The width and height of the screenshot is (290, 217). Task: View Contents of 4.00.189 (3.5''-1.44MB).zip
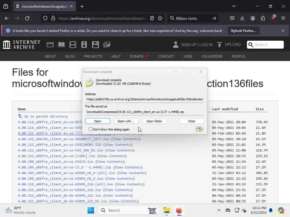(x=128, y=167)
